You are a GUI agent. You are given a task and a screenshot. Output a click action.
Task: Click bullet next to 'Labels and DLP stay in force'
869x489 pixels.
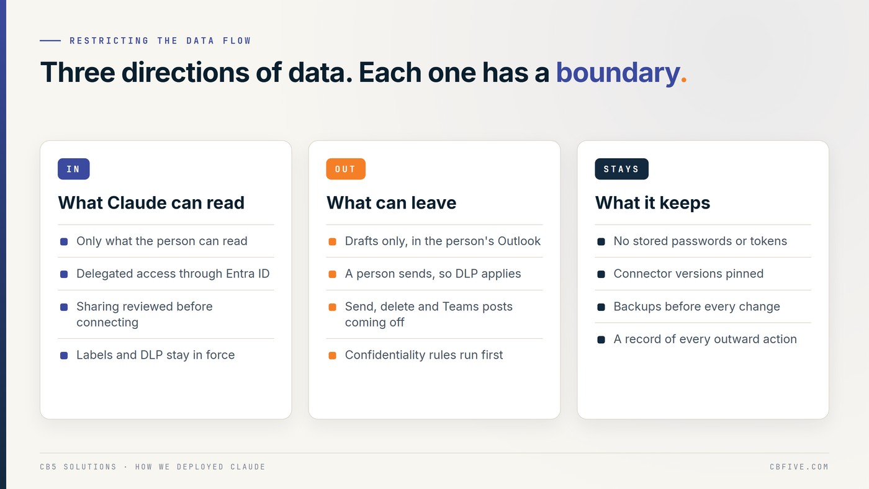click(64, 356)
